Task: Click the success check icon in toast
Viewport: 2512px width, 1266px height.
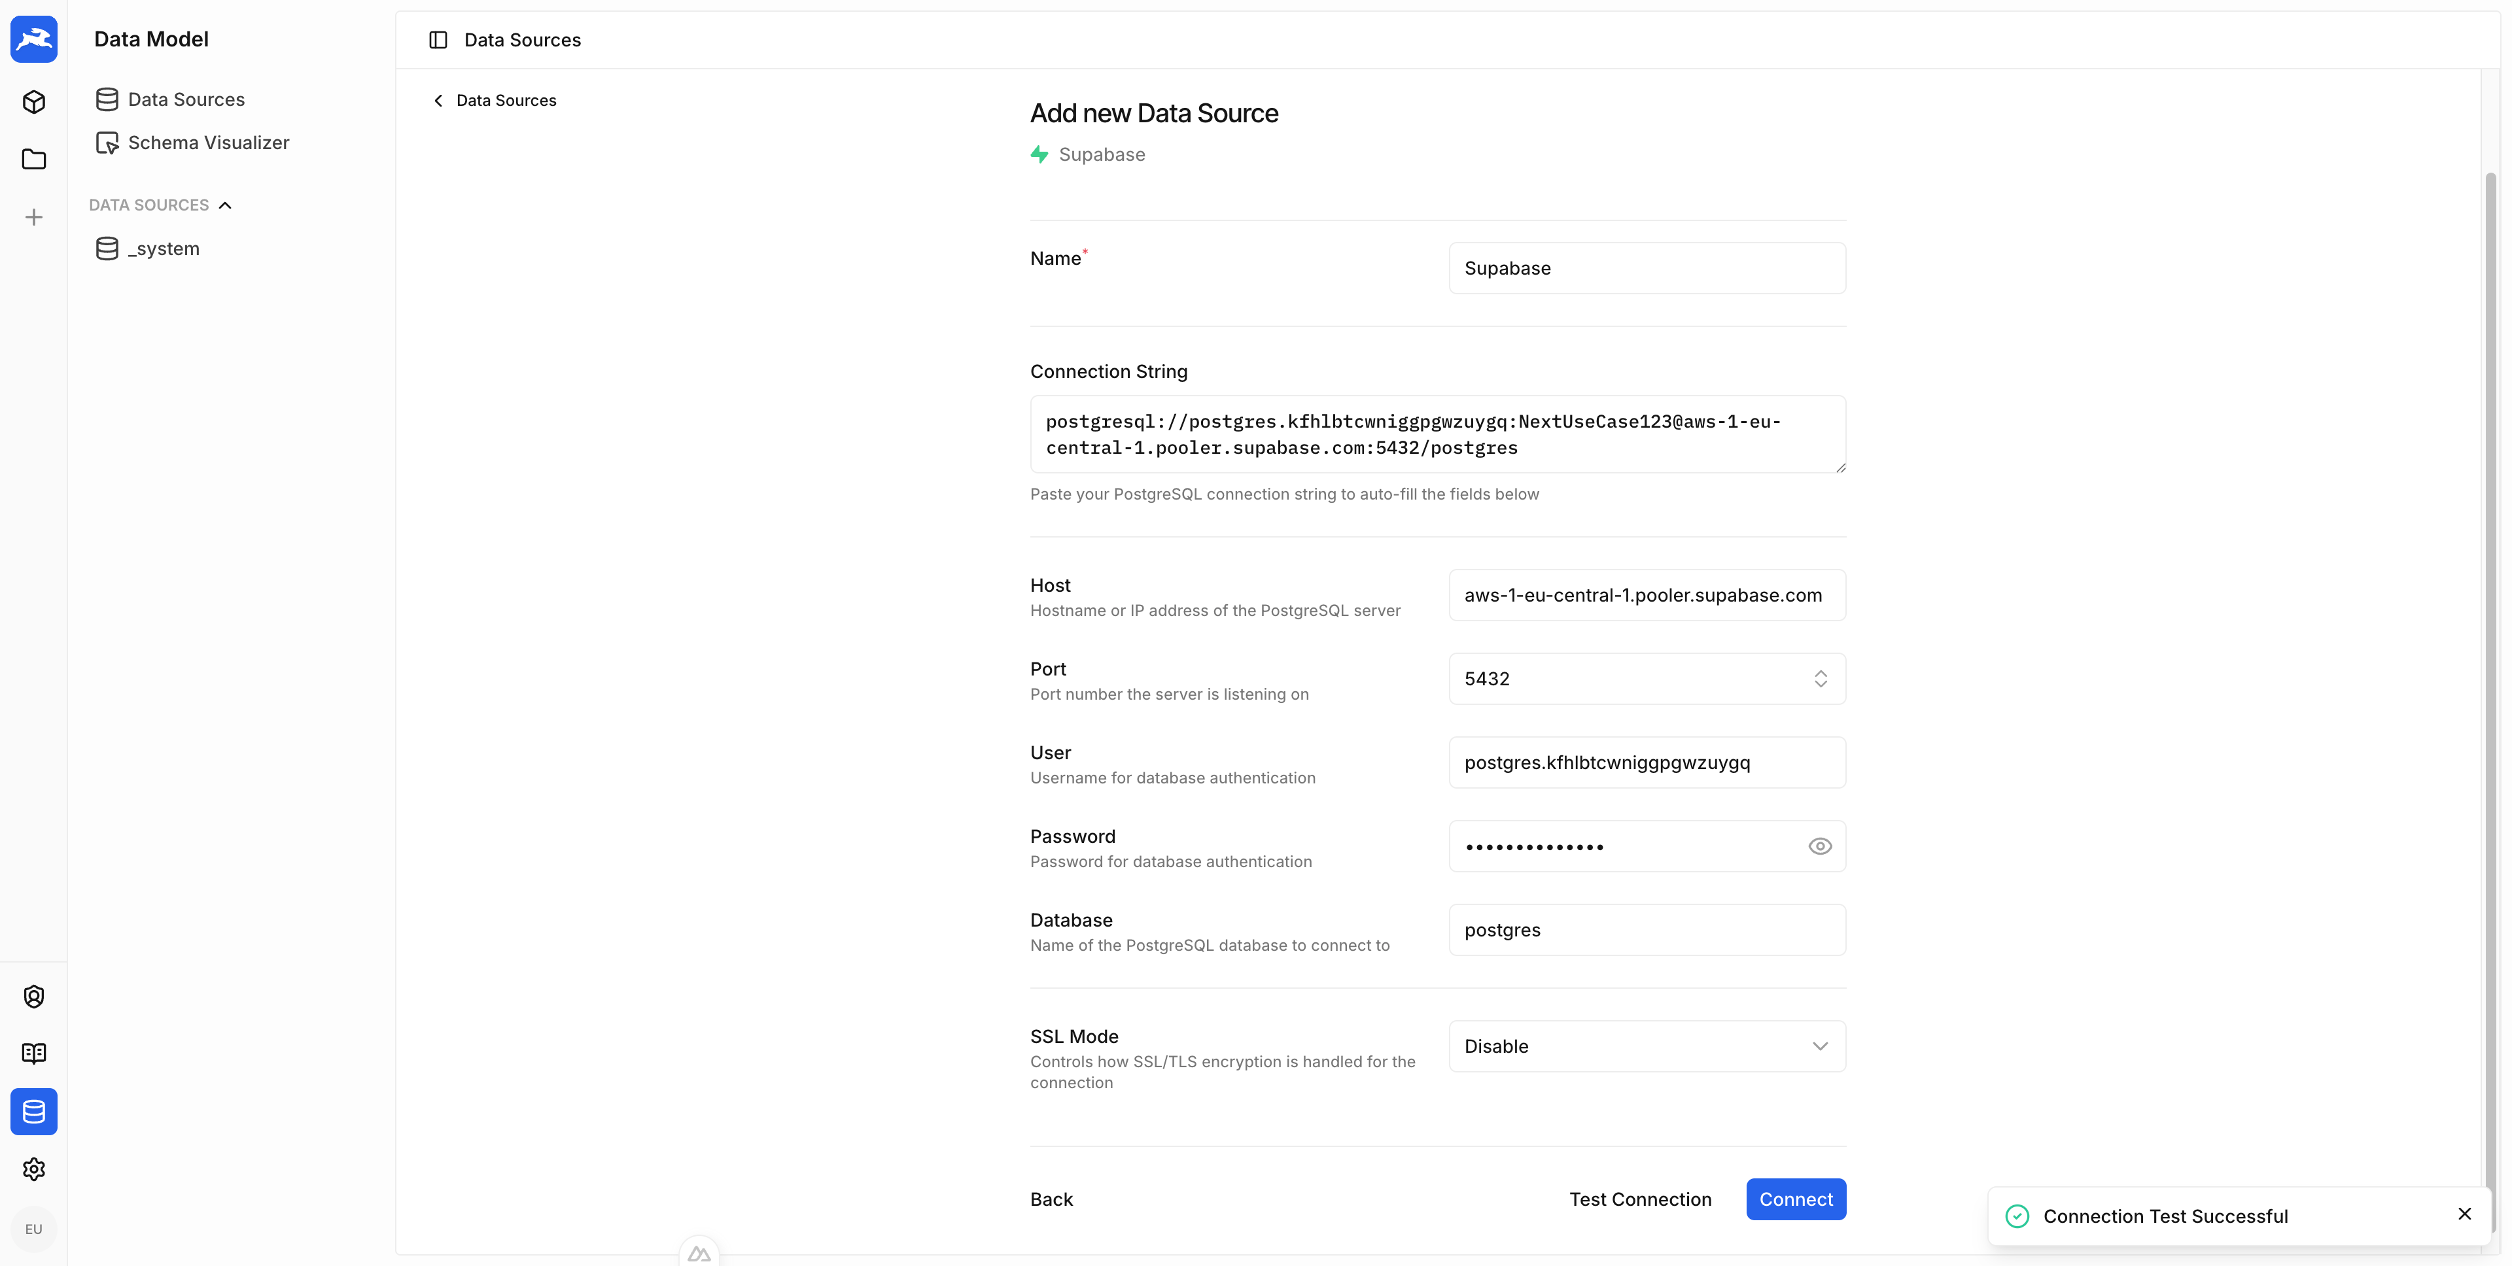Action: coord(2017,1216)
